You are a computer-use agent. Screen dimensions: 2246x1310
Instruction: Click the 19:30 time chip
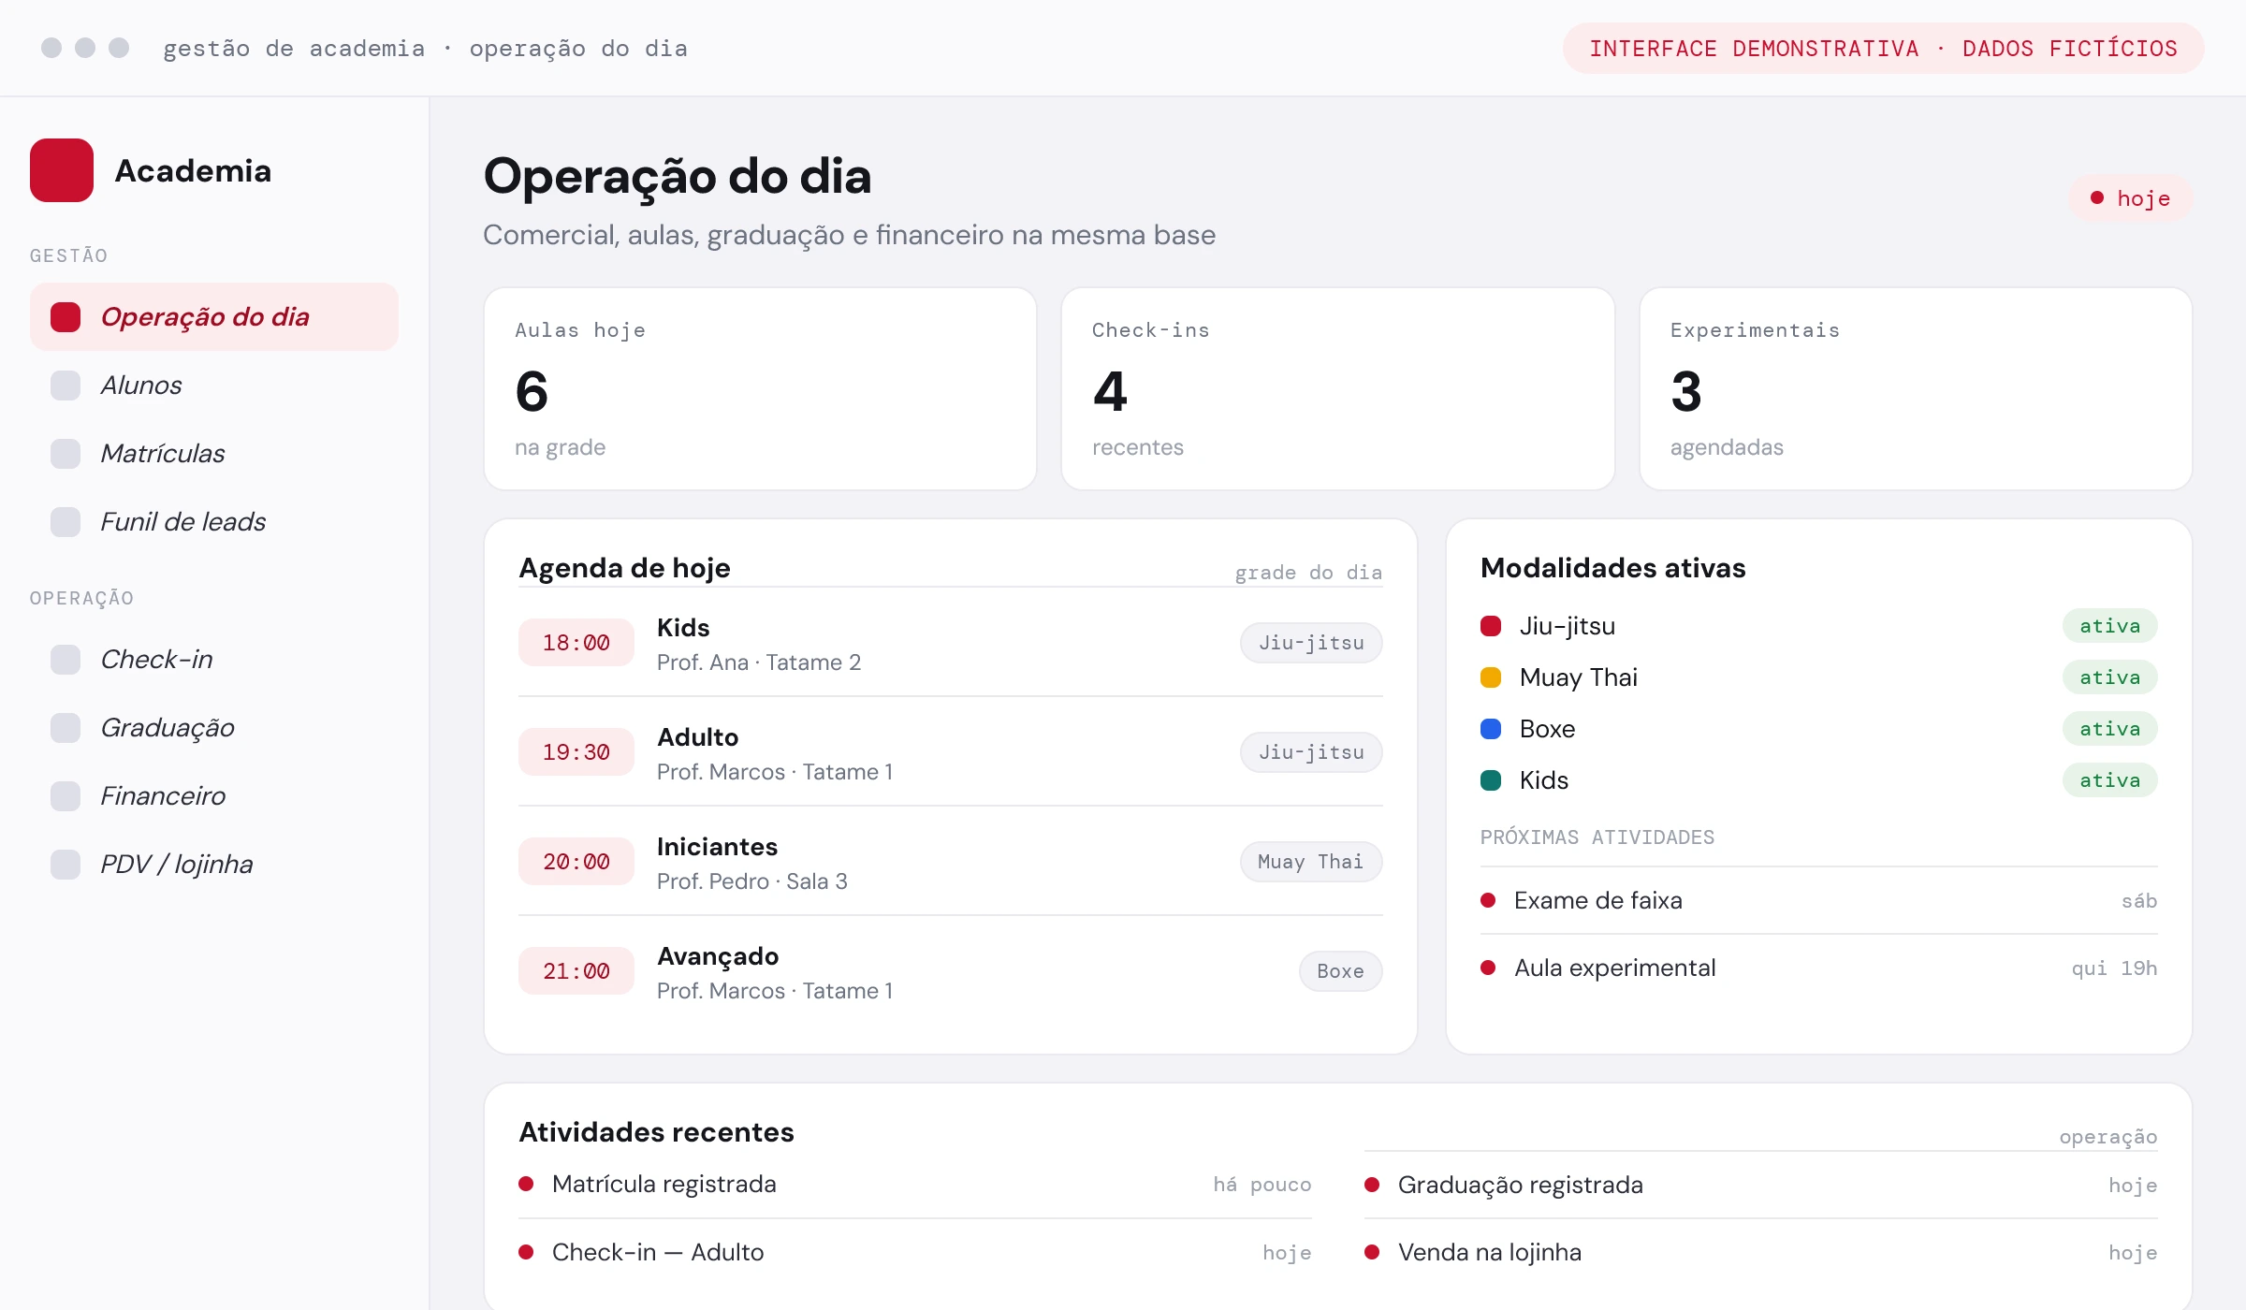(x=576, y=752)
